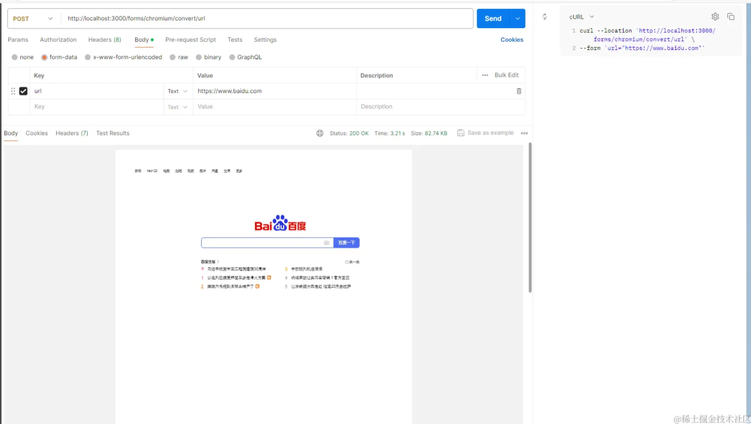Viewport: 751px width, 424px height.
Task: Click the regenerate code snippet icon
Action: coord(545,17)
